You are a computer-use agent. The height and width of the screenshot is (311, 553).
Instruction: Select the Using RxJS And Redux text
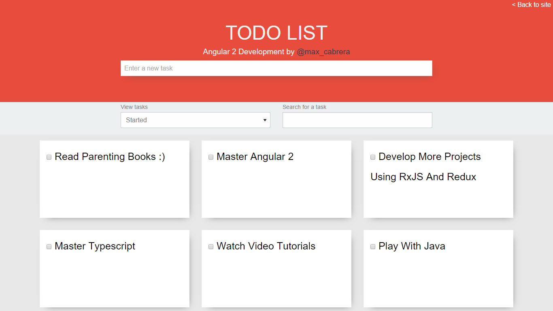click(x=423, y=177)
